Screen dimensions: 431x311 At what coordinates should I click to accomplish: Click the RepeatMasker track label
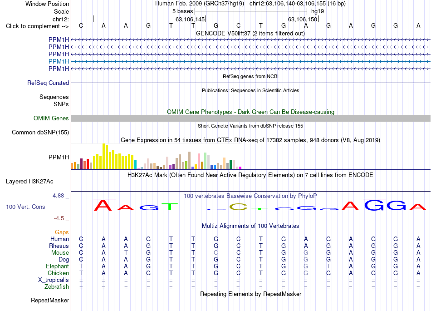point(50,300)
